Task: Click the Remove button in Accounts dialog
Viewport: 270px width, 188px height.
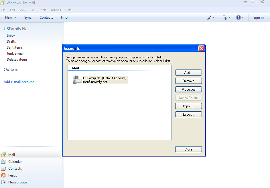Action: (188, 81)
